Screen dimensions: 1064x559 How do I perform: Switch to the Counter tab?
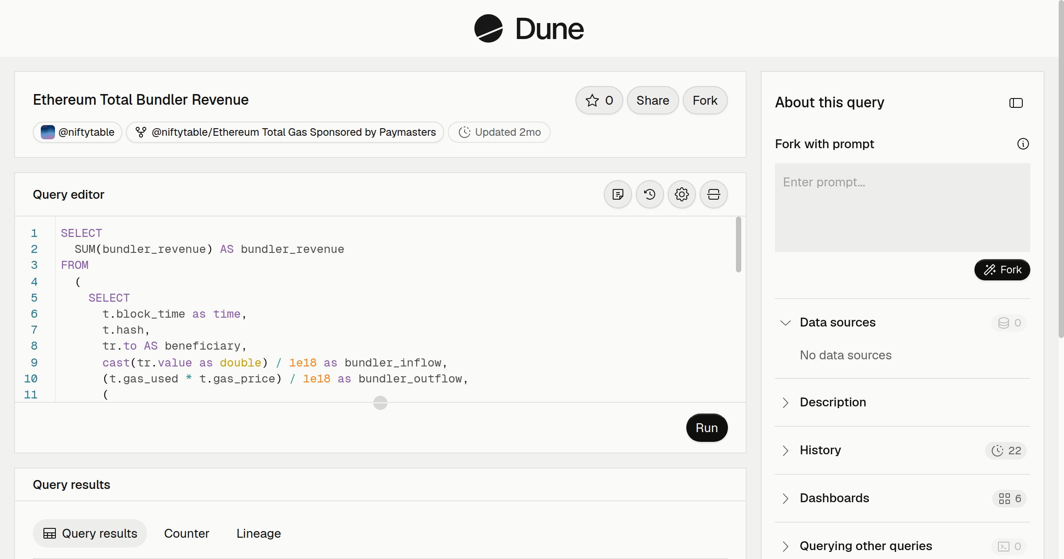coord(187,533)
